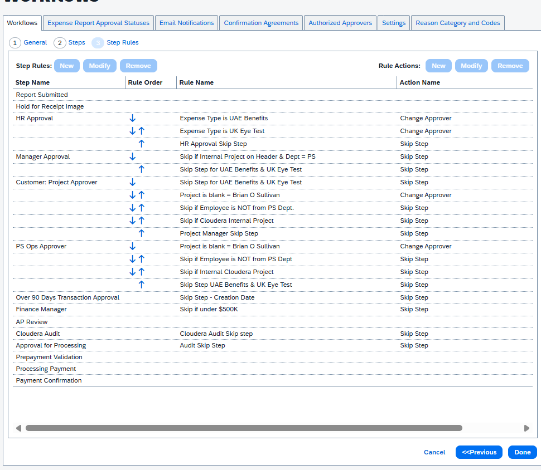Select the Processing Payment row

(x=273, y=369)
